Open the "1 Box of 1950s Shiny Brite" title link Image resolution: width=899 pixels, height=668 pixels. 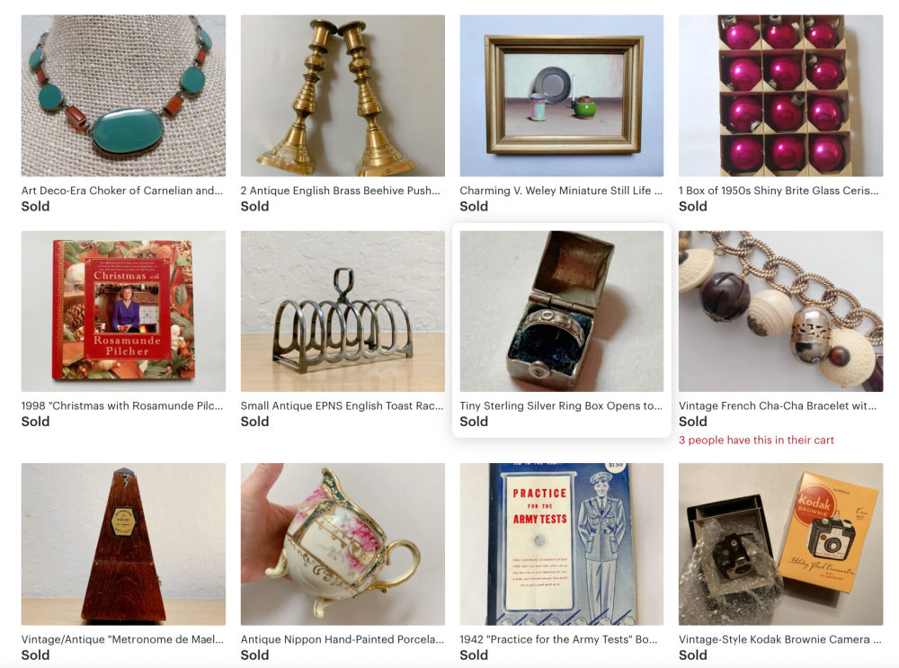tap(779, 191)
